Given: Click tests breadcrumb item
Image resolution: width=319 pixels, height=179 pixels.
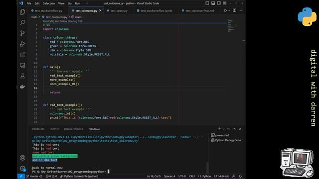Looking at the screenshot, I should coord(34,17).
